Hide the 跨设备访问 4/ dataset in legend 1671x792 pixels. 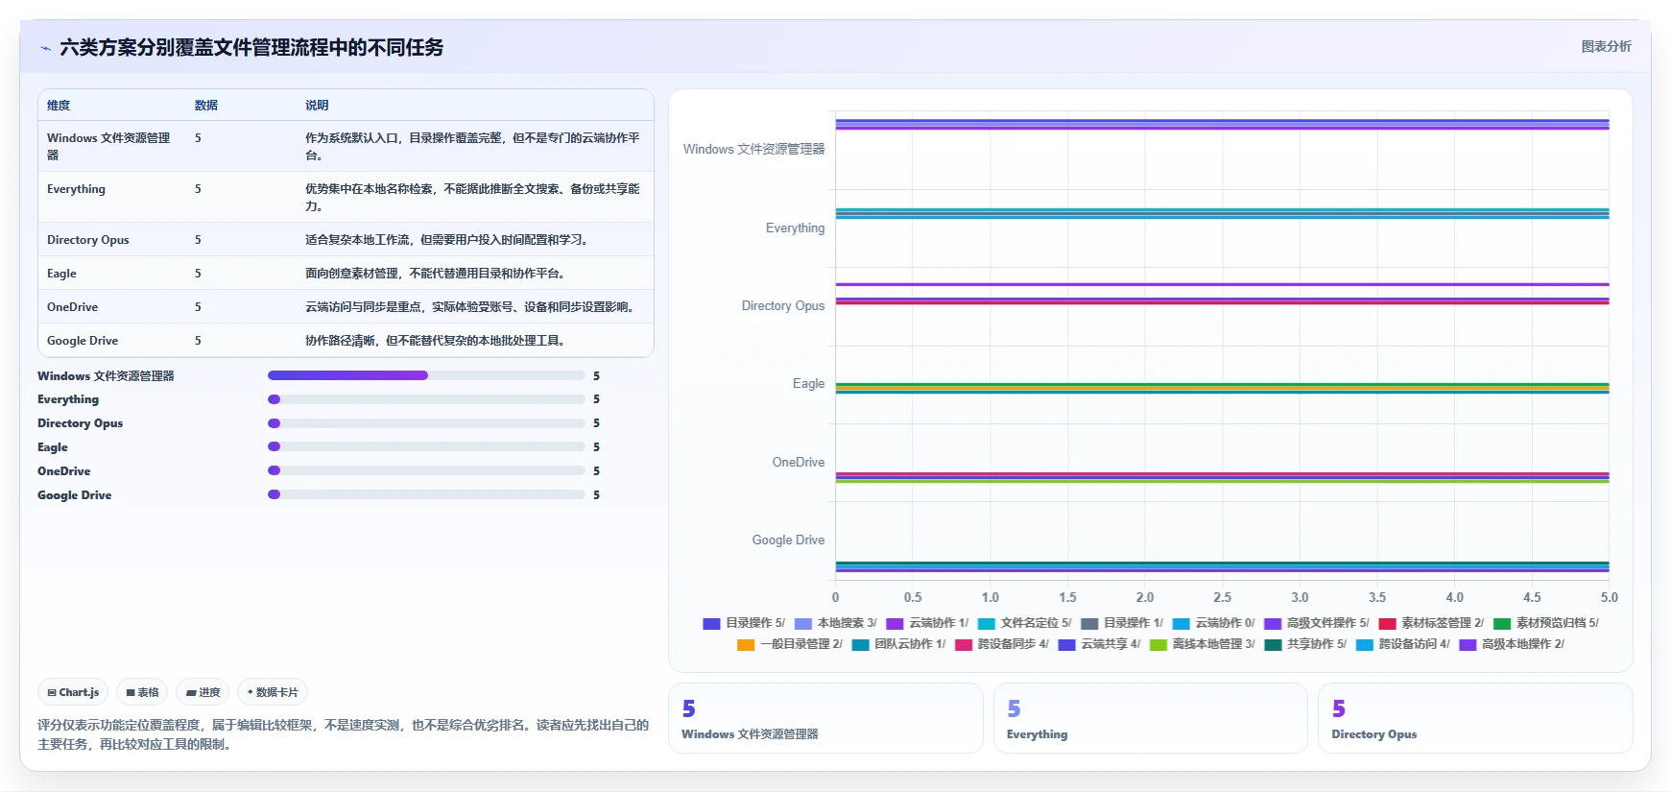pyautogui.click(x=1403, y=644)
